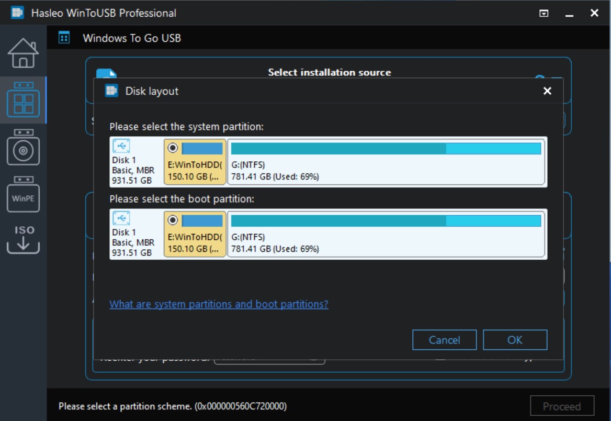Confirm disk layout with OK
611x421 pixels.
tap(515, 340)
